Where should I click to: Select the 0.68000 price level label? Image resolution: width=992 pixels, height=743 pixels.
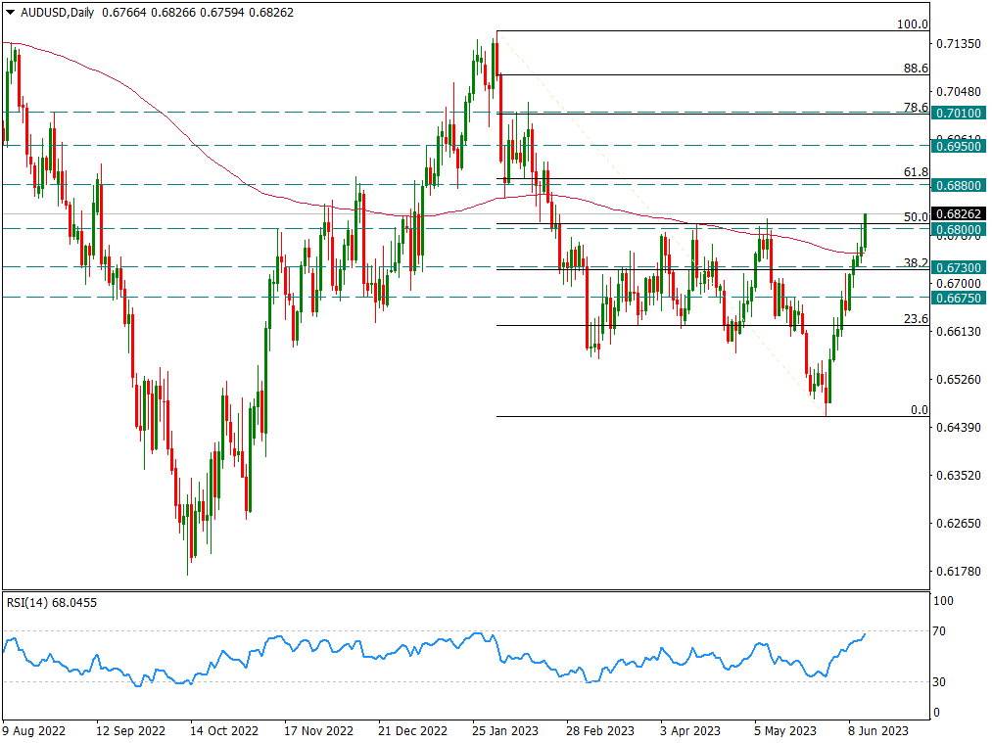point(959,229)
